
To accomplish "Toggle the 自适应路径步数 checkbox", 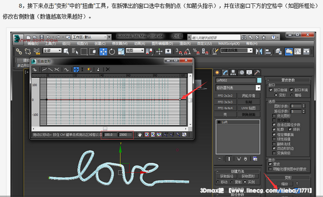I will point(274,125).
